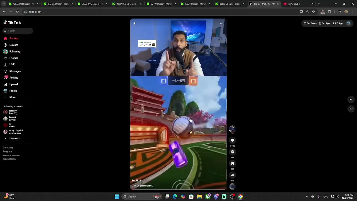Image resolution: width=357 pixels, height=201 pixels.
Task: Open the Friends page
Action: [x=11, y=58]
